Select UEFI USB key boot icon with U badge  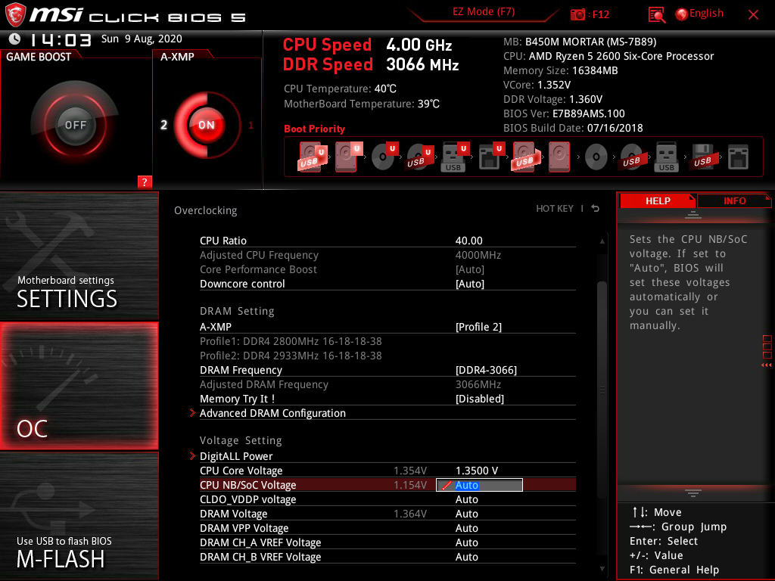pyautogui.click(x=455, y=157)
